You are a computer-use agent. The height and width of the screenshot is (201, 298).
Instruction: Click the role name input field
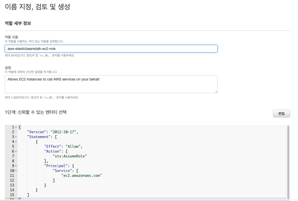(x=111, y=49)
